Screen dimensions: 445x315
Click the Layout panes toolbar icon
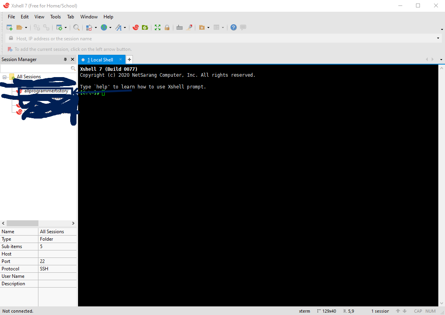point(216,27)
